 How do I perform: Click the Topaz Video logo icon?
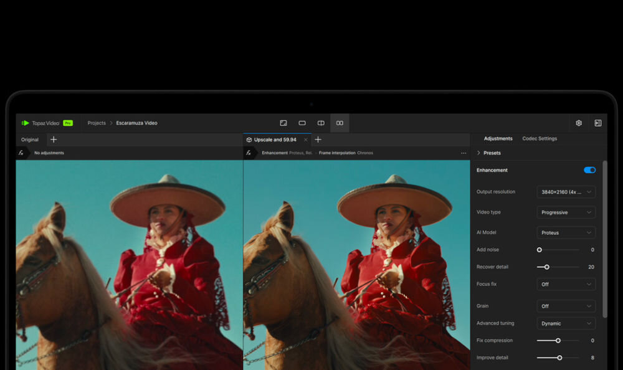tap(26, 123)
